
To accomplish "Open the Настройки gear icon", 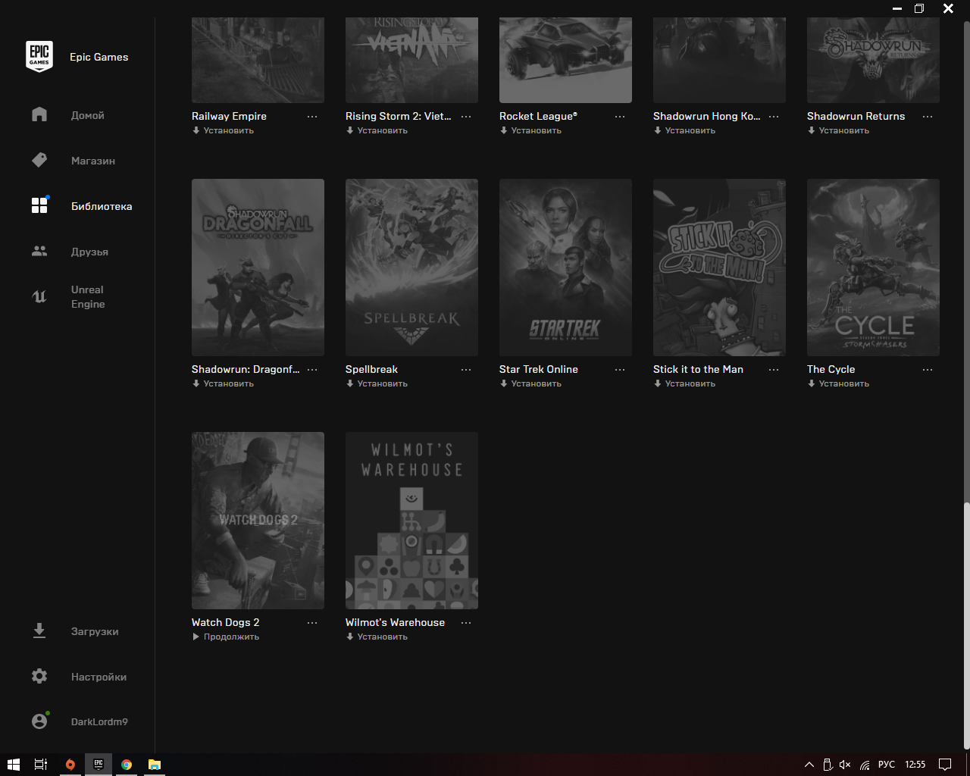I will pos(39,676).
